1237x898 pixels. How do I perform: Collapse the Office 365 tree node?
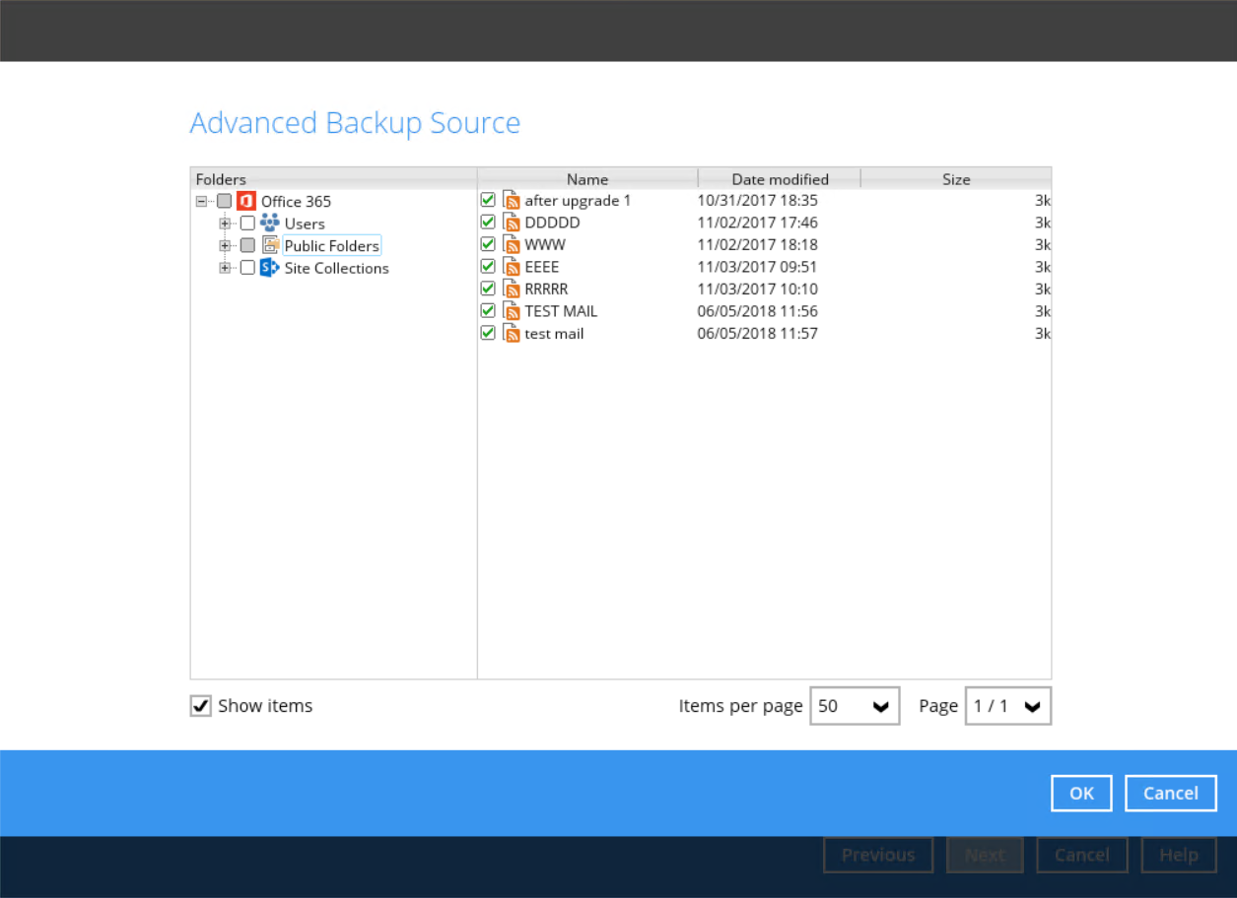point(201,201)
